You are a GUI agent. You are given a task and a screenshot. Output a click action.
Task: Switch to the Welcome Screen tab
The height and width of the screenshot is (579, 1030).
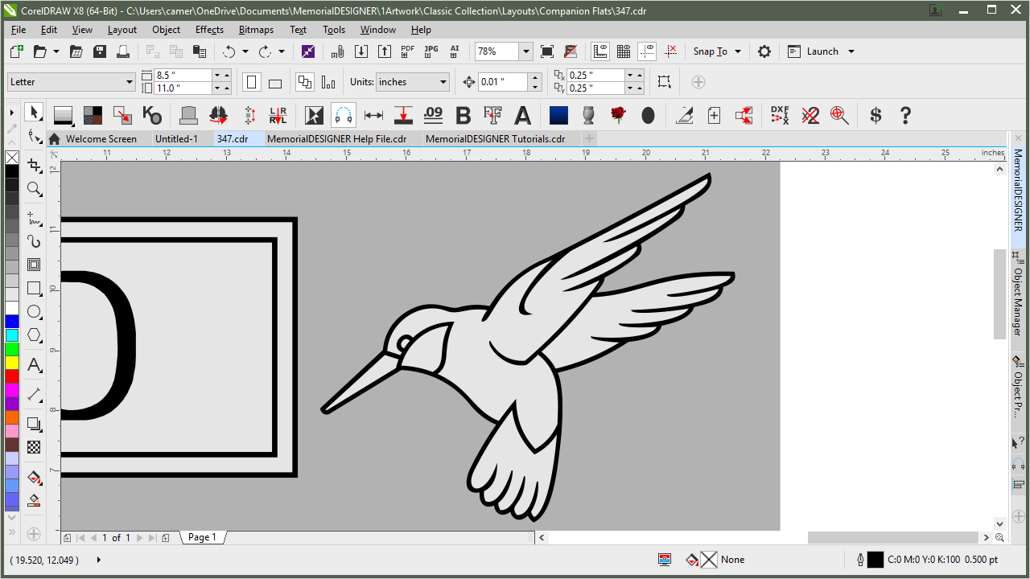click(101, 139)
